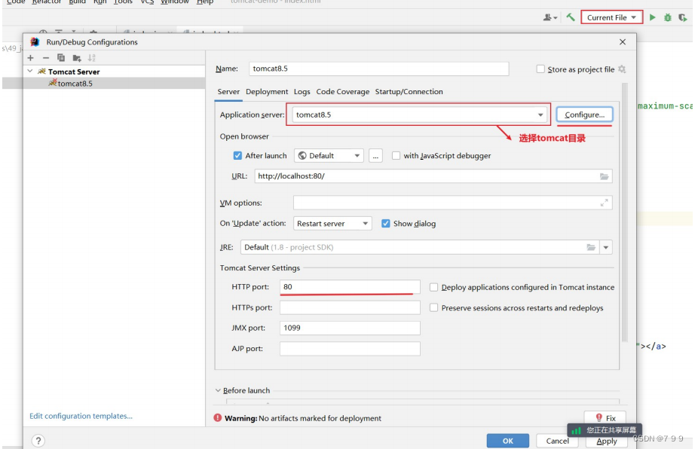The image size is (695, 449).
Task: Enable with JavaScript debugger checkbox
Action: tap(396, 155)
